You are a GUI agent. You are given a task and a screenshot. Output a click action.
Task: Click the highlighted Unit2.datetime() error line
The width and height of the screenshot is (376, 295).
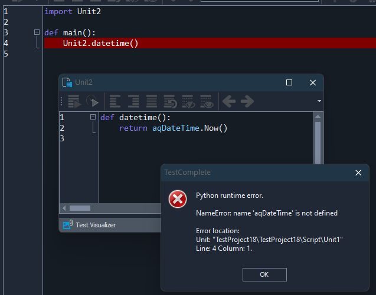100,43
